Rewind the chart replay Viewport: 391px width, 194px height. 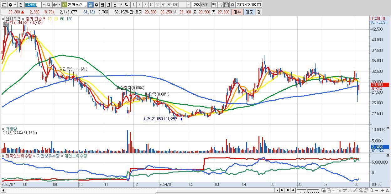click(282, 190)
